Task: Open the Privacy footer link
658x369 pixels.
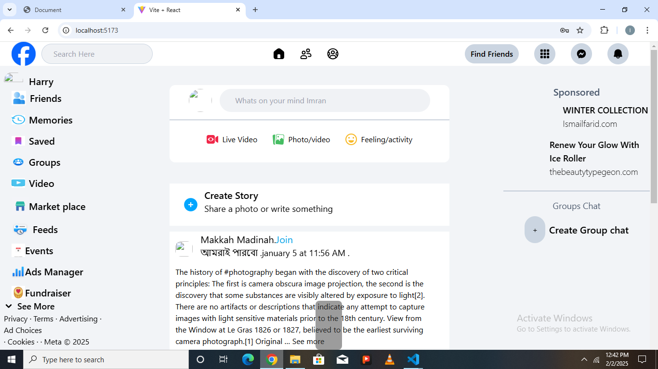Action: [16, 319]
